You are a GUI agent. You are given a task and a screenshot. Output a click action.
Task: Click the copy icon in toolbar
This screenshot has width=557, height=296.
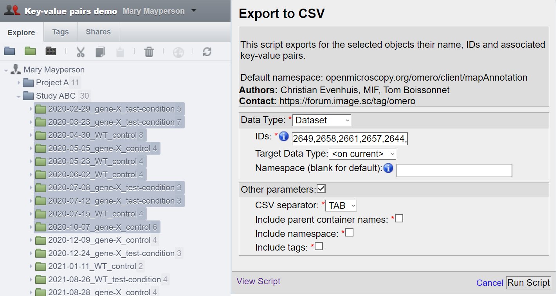click(x=101, y=52)
